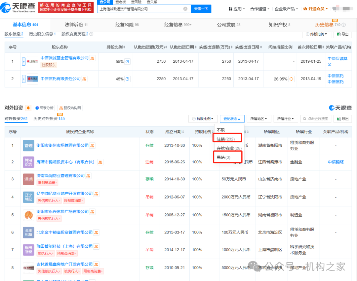The width and height of the screenshot is (357, 281).
Task: Select 不限 in registration status list
Action: [x=221, y=130]
